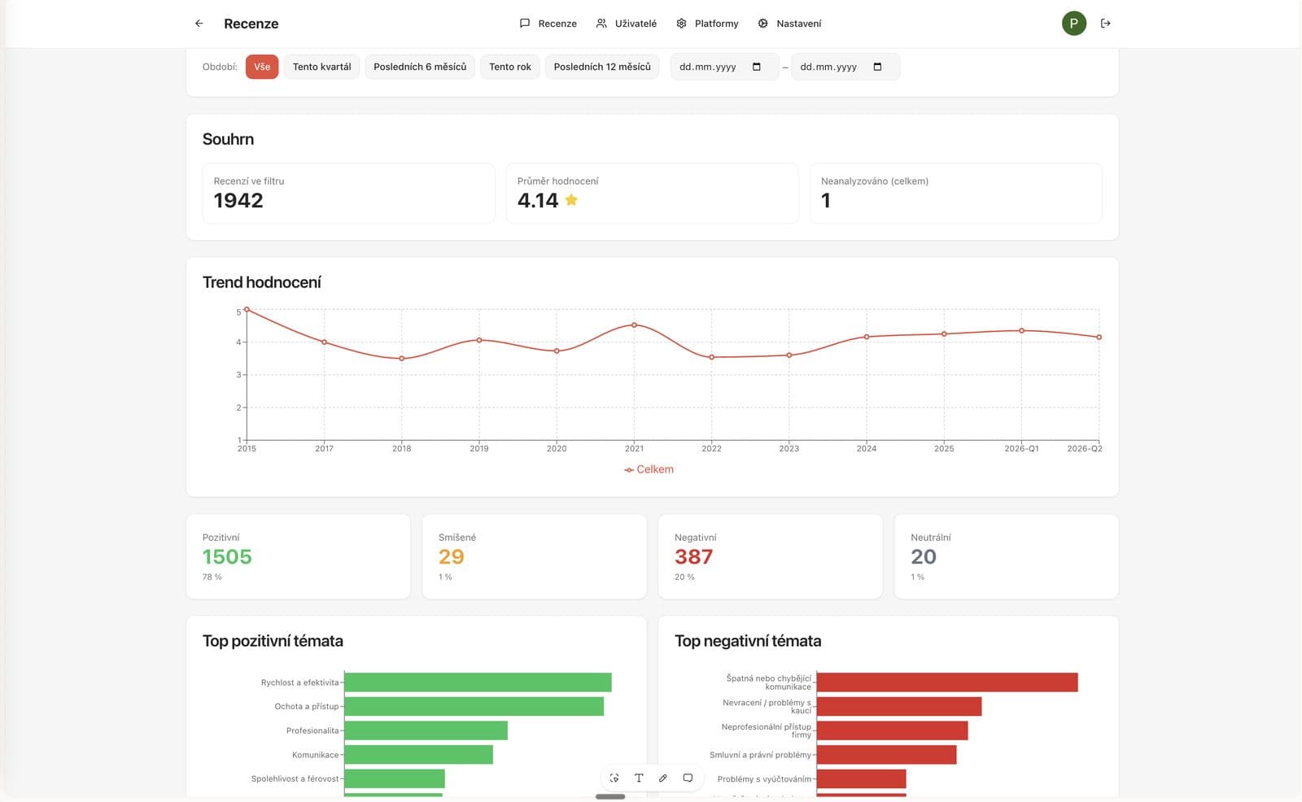The width and height of the screenshot is (1302, 802).
Task: Click the Negativní 387 card
Action: click(771, 556)
